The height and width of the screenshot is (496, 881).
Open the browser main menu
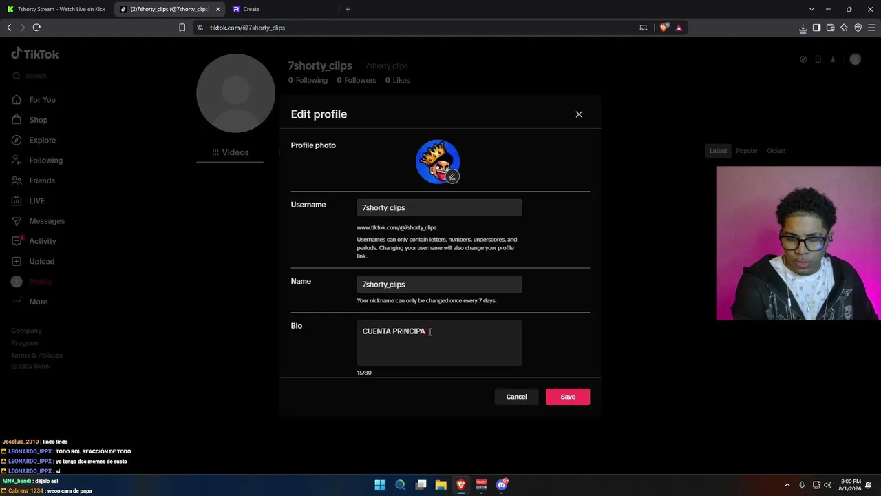(871, 28)
